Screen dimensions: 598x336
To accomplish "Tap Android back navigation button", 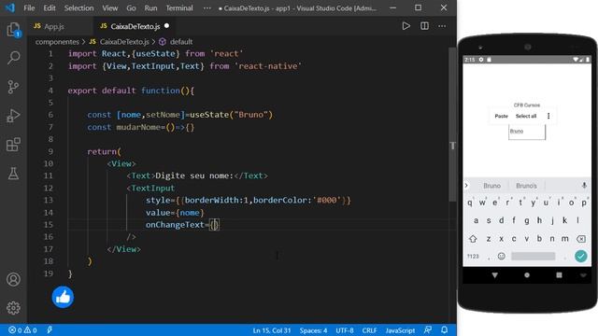I will pos(494,275).
